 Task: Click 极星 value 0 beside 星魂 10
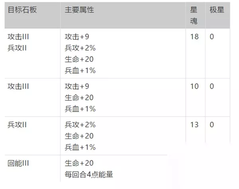[x=212, y=86]
